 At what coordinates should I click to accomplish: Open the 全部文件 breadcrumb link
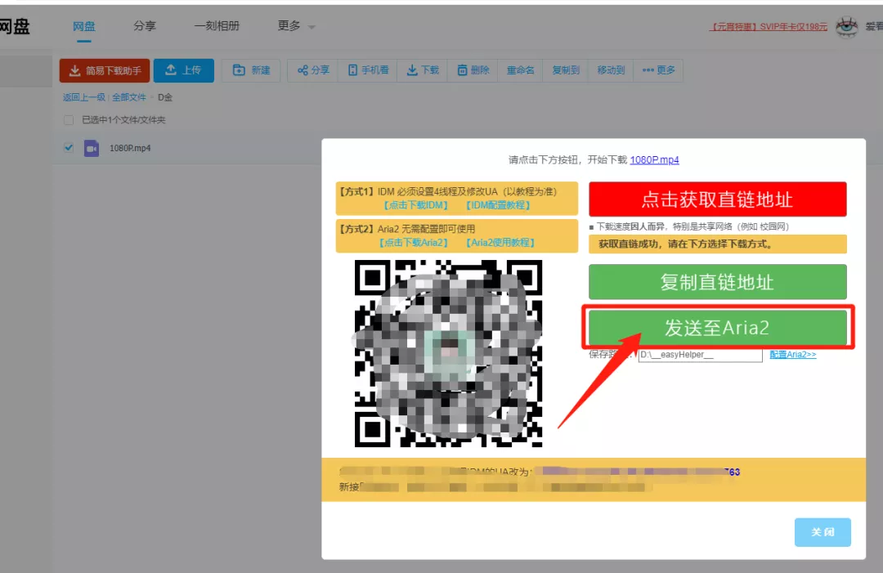click(128, 97)
